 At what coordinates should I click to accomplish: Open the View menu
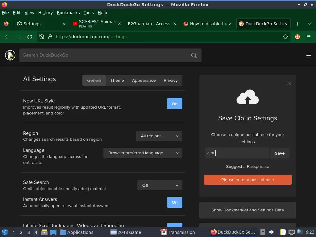coord(29,13)
